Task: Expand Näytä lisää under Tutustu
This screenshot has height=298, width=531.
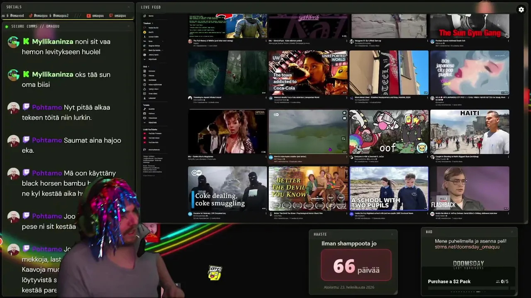Action: point(150,123)
